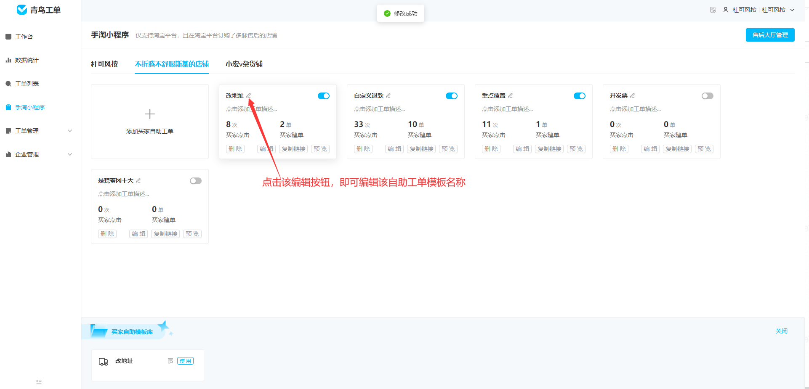Add a description to the 自定义退款 card

coord(380,109)
